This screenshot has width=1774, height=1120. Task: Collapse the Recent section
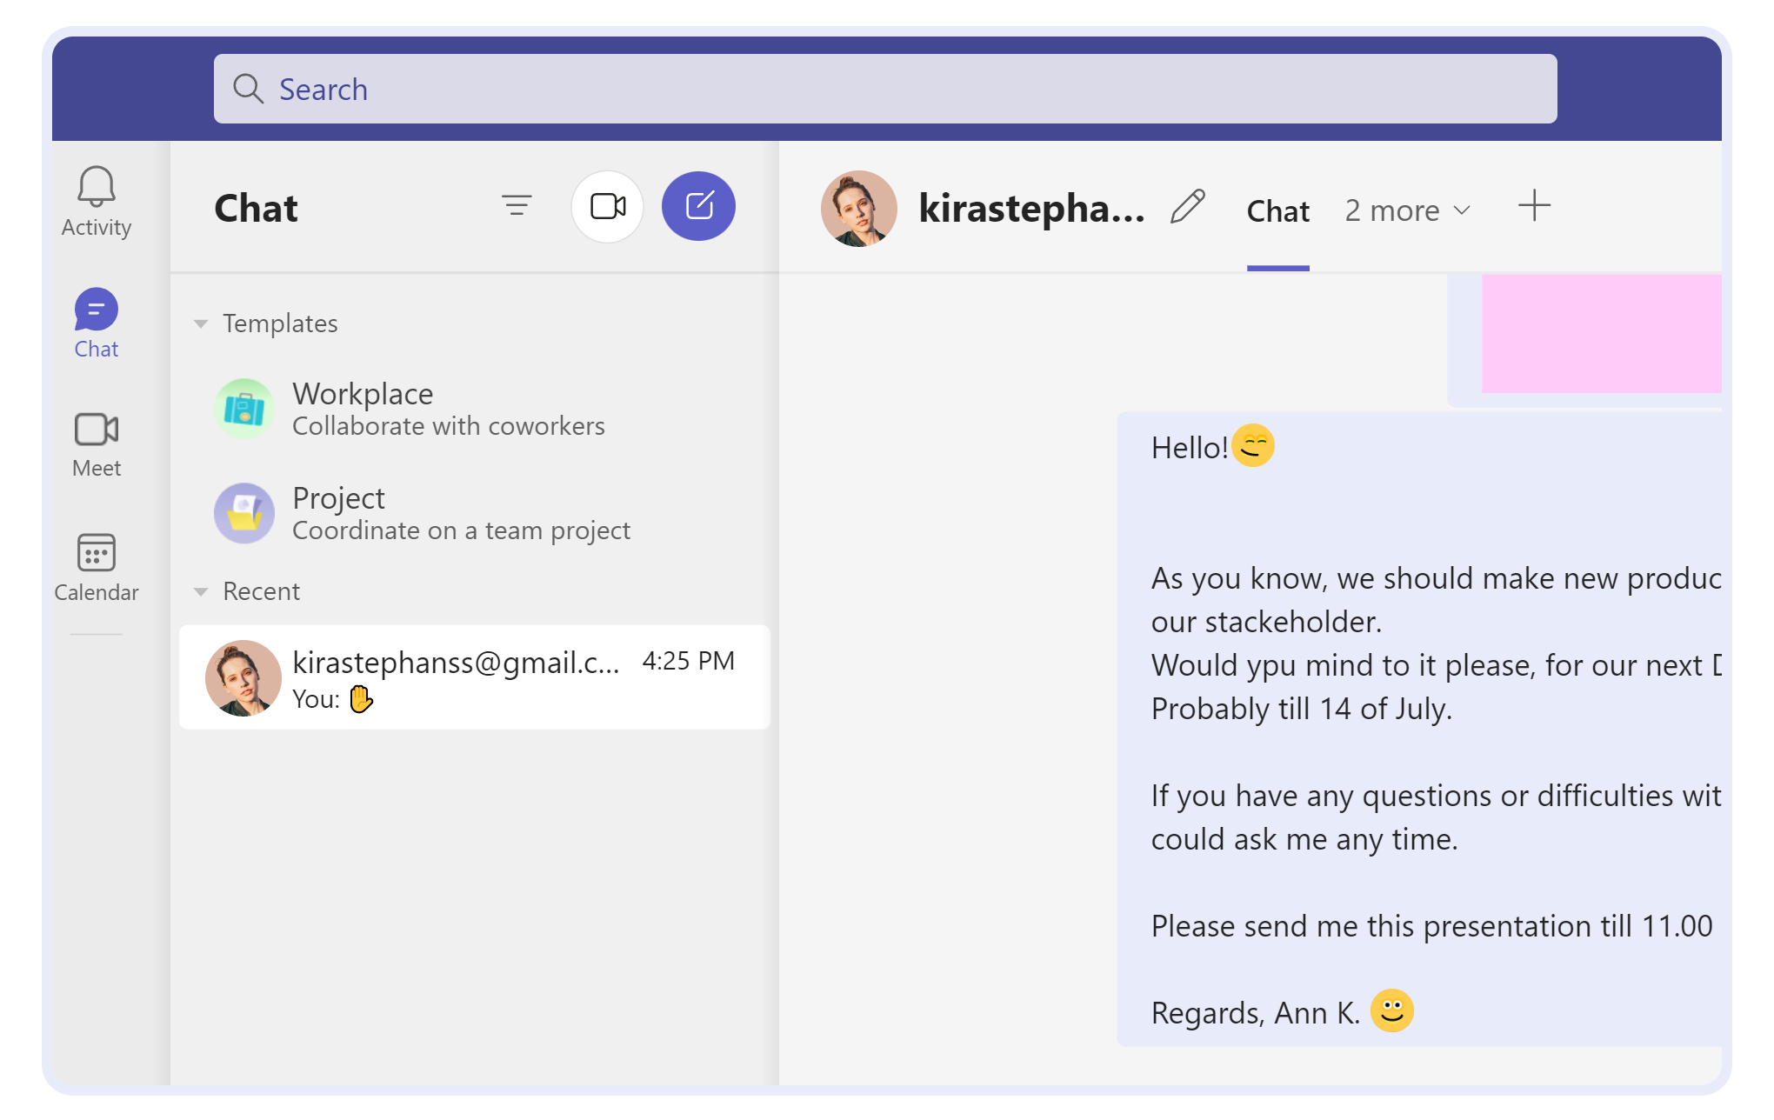pos(202,590)
